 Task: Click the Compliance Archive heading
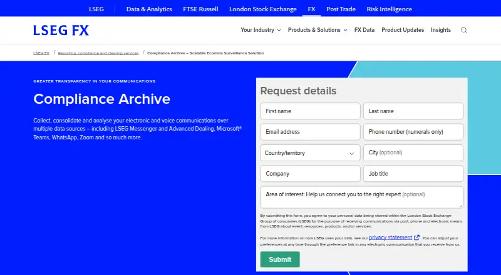click(101, 99)
